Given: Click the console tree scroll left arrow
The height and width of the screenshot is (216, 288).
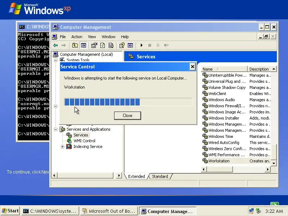Looking at the screenshot, I should [54, 176].
